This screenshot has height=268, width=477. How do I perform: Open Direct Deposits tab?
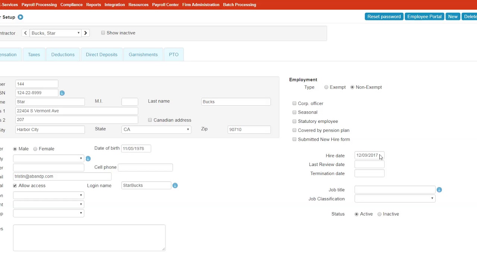102,54
